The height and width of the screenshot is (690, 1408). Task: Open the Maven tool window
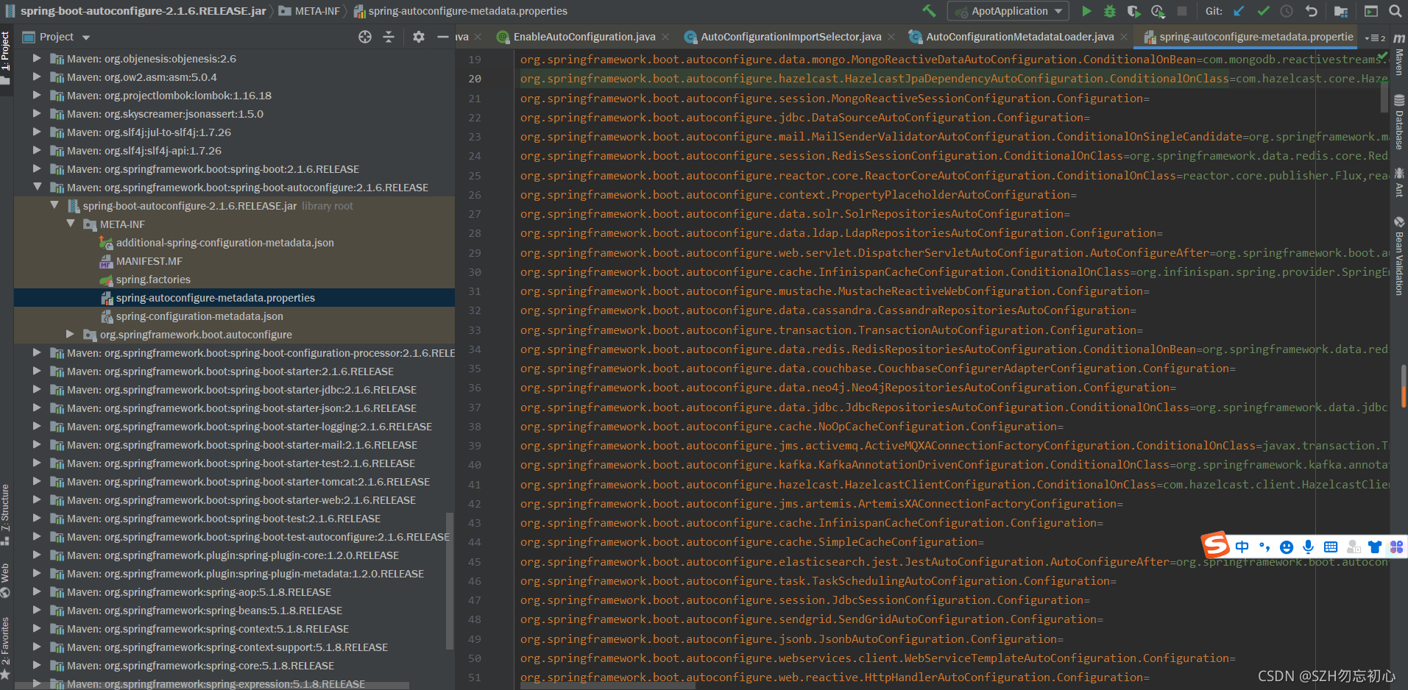1399,54
